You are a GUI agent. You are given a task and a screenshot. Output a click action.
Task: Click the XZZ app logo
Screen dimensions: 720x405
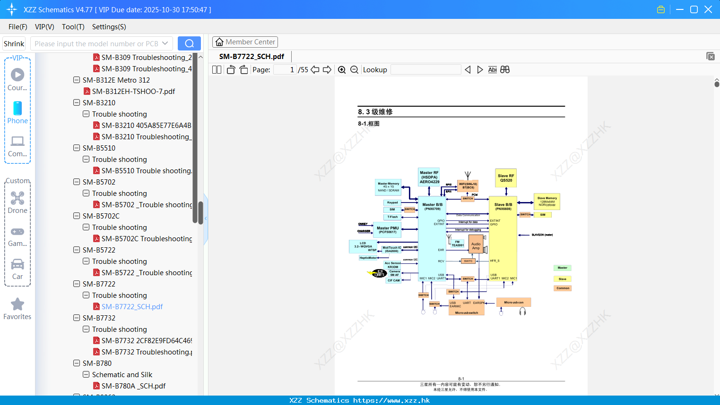coord(12,9)
